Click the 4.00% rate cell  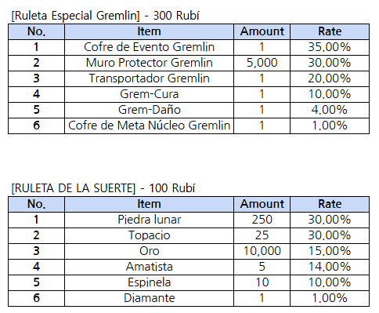[330, 110]
